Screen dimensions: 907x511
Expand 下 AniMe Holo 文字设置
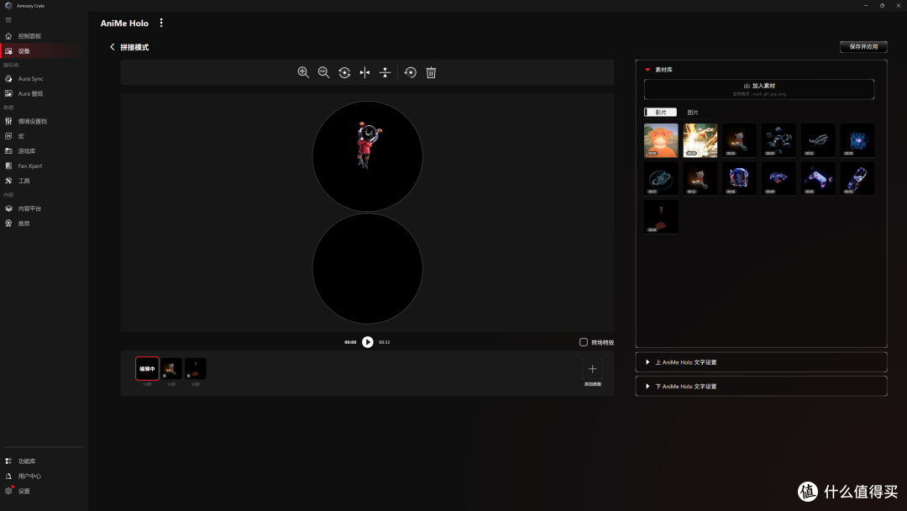761,386
